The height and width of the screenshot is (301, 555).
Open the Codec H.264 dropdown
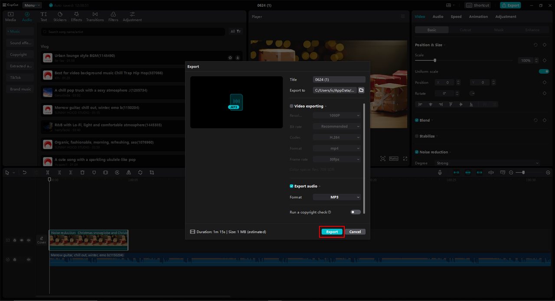tap(337, 137)
